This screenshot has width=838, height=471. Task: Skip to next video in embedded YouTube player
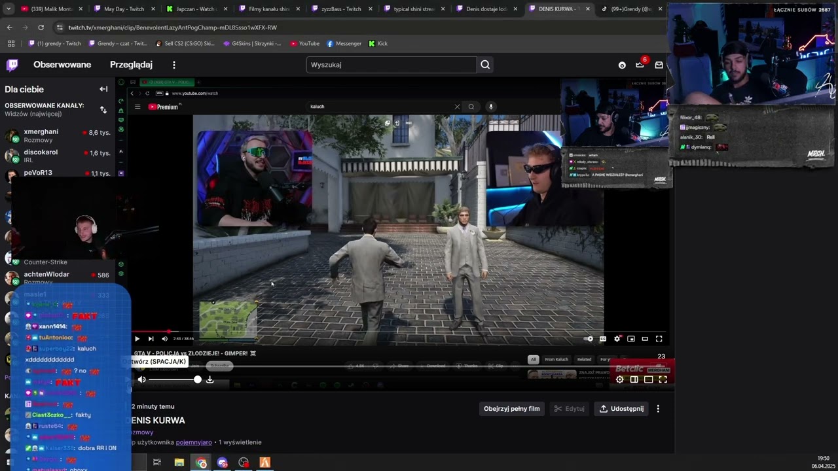point(151,339)
